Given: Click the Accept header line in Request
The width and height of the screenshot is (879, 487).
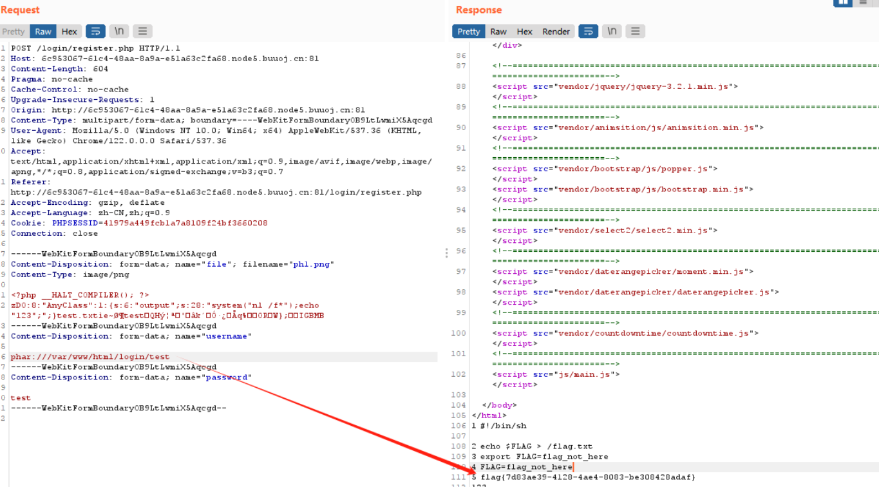Looking at the screenshot, I should pyautogui.click(x=222, y=162).
